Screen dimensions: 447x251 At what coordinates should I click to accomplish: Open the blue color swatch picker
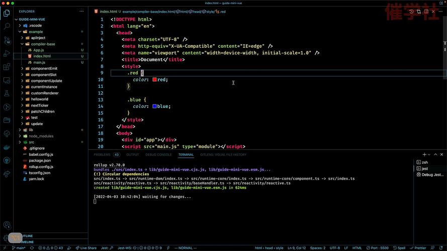[154, 106]
